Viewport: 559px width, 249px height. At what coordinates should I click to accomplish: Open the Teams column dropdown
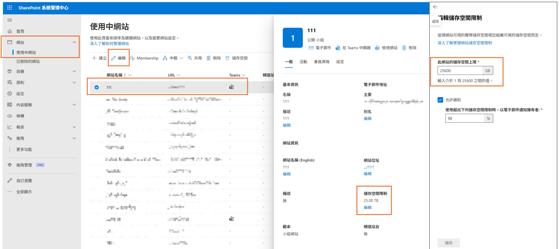[244, 75]
